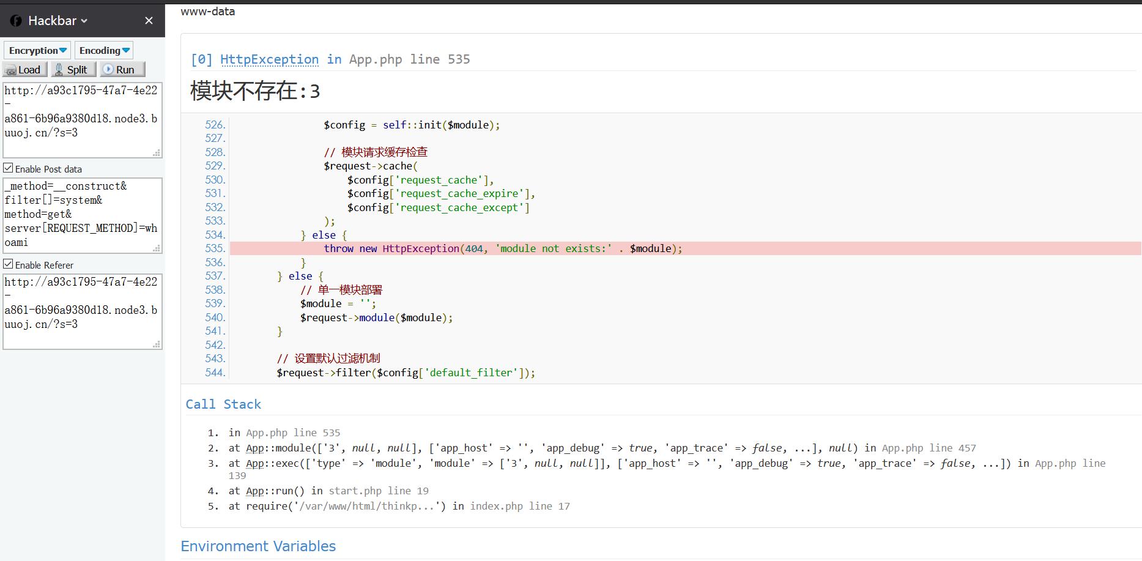
Task: Click the Load URL button
Action: pos(25,69)
